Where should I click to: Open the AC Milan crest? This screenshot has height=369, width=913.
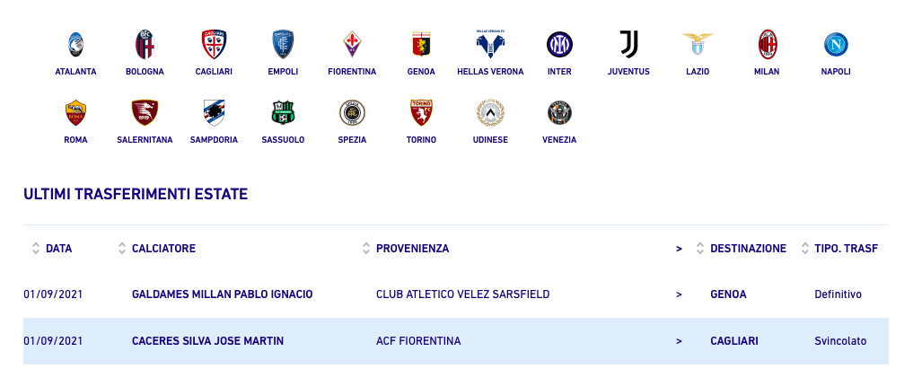coord(767,44)
